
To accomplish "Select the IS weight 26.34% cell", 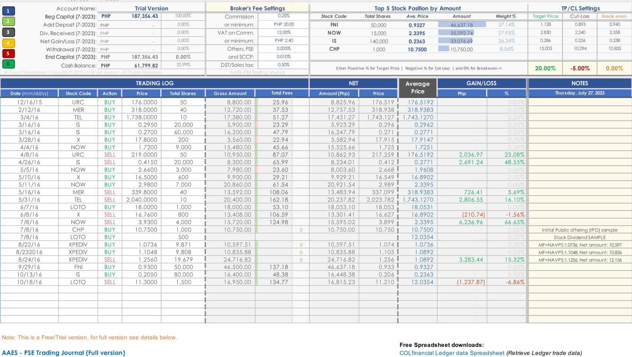I will tap(506, 41).
